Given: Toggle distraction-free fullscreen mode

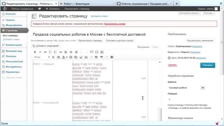Looking at the screenshot, I should point(97,52).
